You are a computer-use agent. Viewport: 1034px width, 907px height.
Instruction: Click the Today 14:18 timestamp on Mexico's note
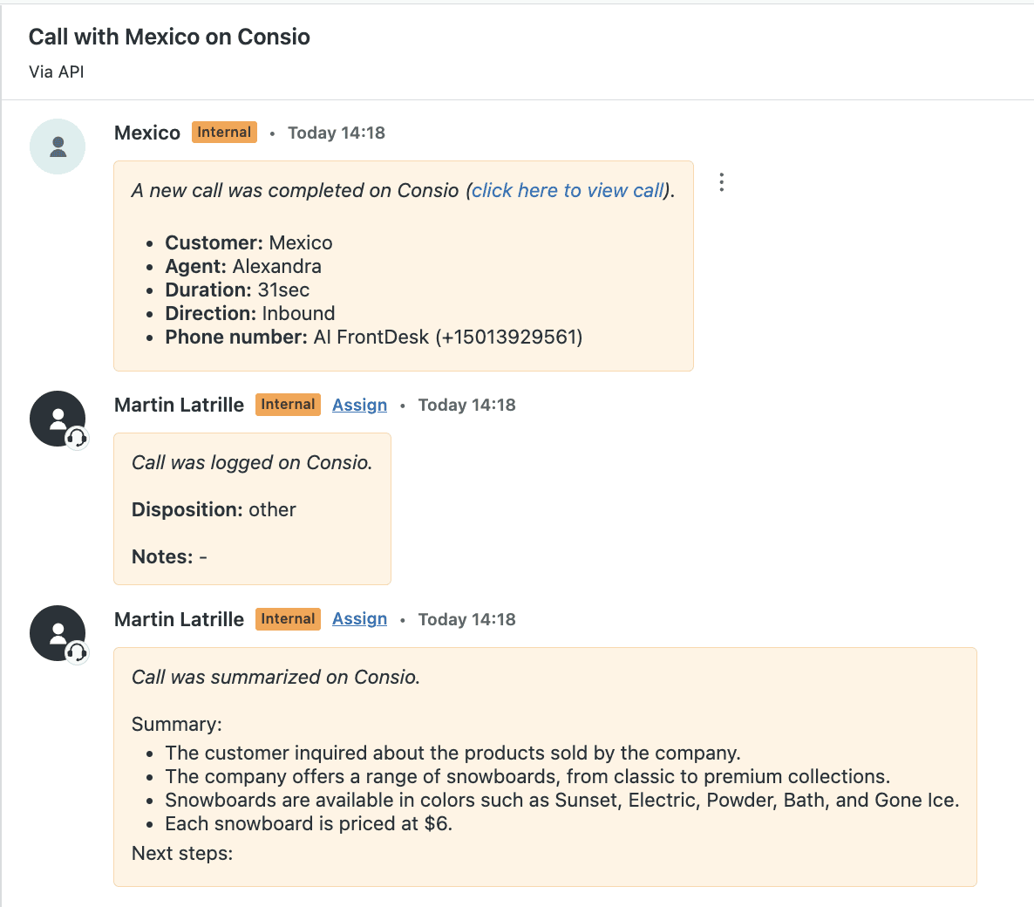pos(337,133)
